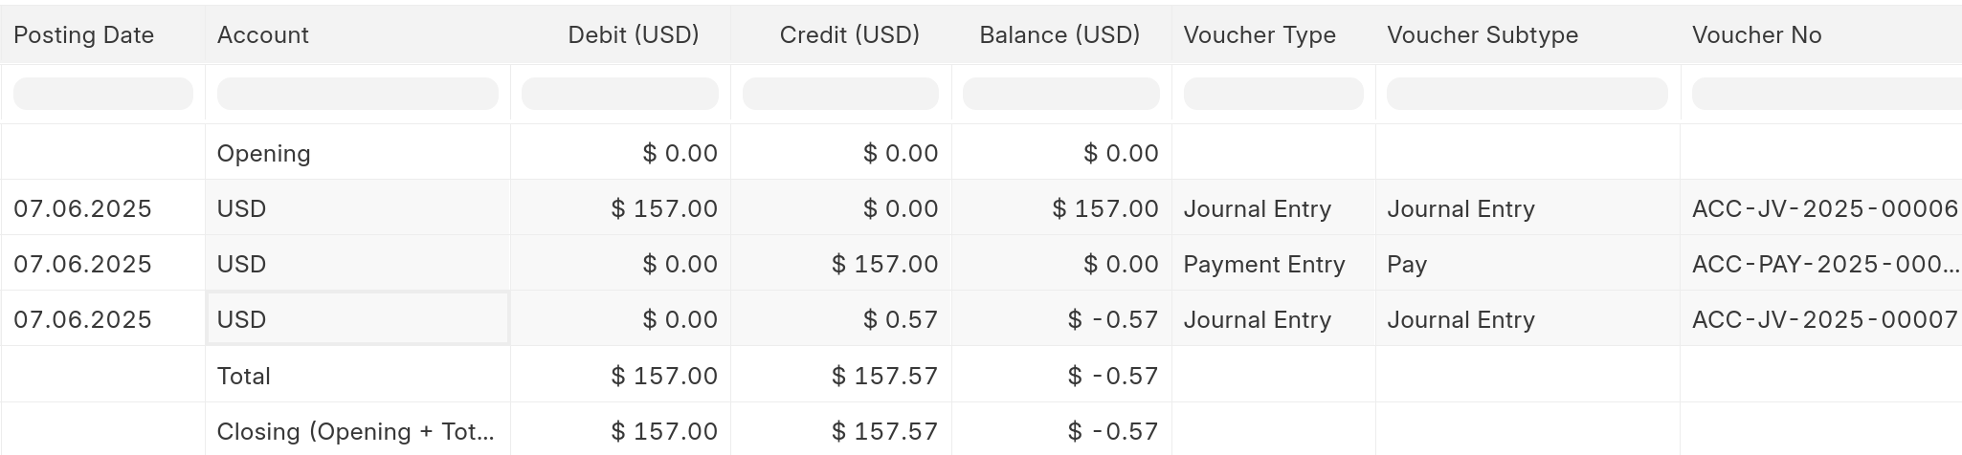Click the Voucher Type filter input
This screenshot has width=1962, height=455.
[x=1273, y=94]
